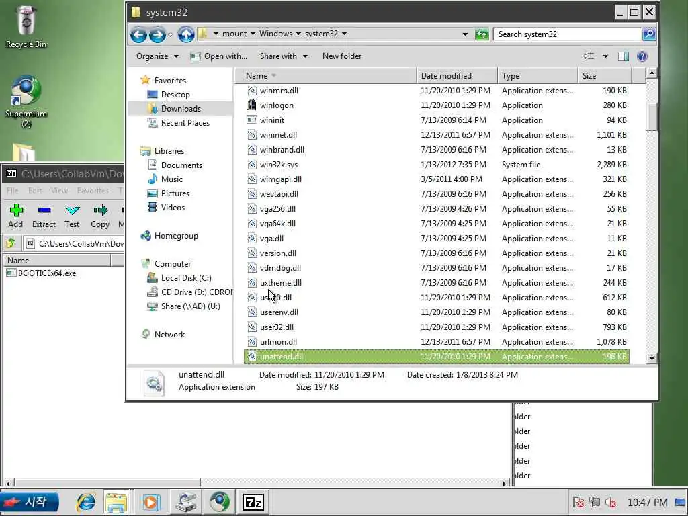The width and height of the screenshot is (688, 516).
Task: Click the Action Center flag tray icon
Action: point(578,502)
